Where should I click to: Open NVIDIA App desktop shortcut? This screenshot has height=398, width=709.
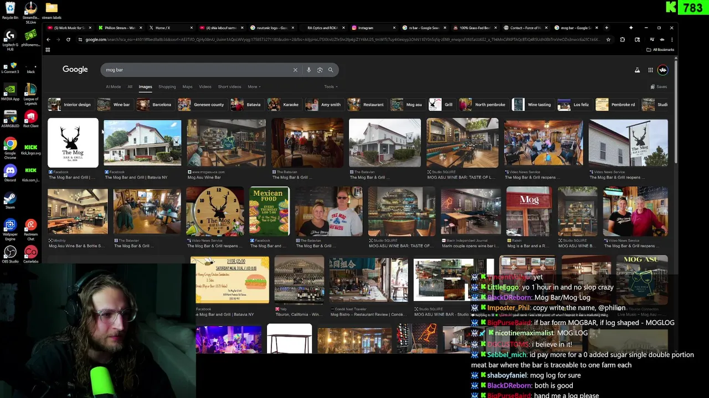pos(10,92)
